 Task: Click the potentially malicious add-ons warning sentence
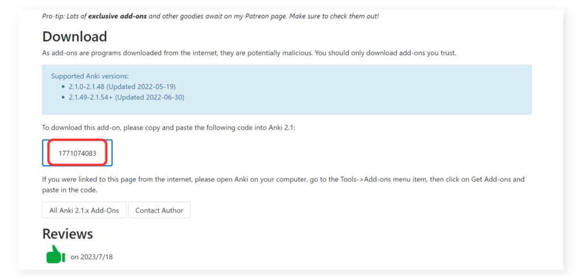click(249, 53)
